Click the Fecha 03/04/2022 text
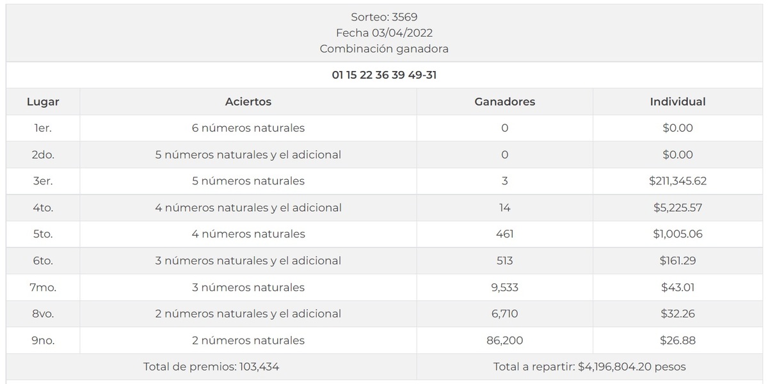 pos(384,33)
